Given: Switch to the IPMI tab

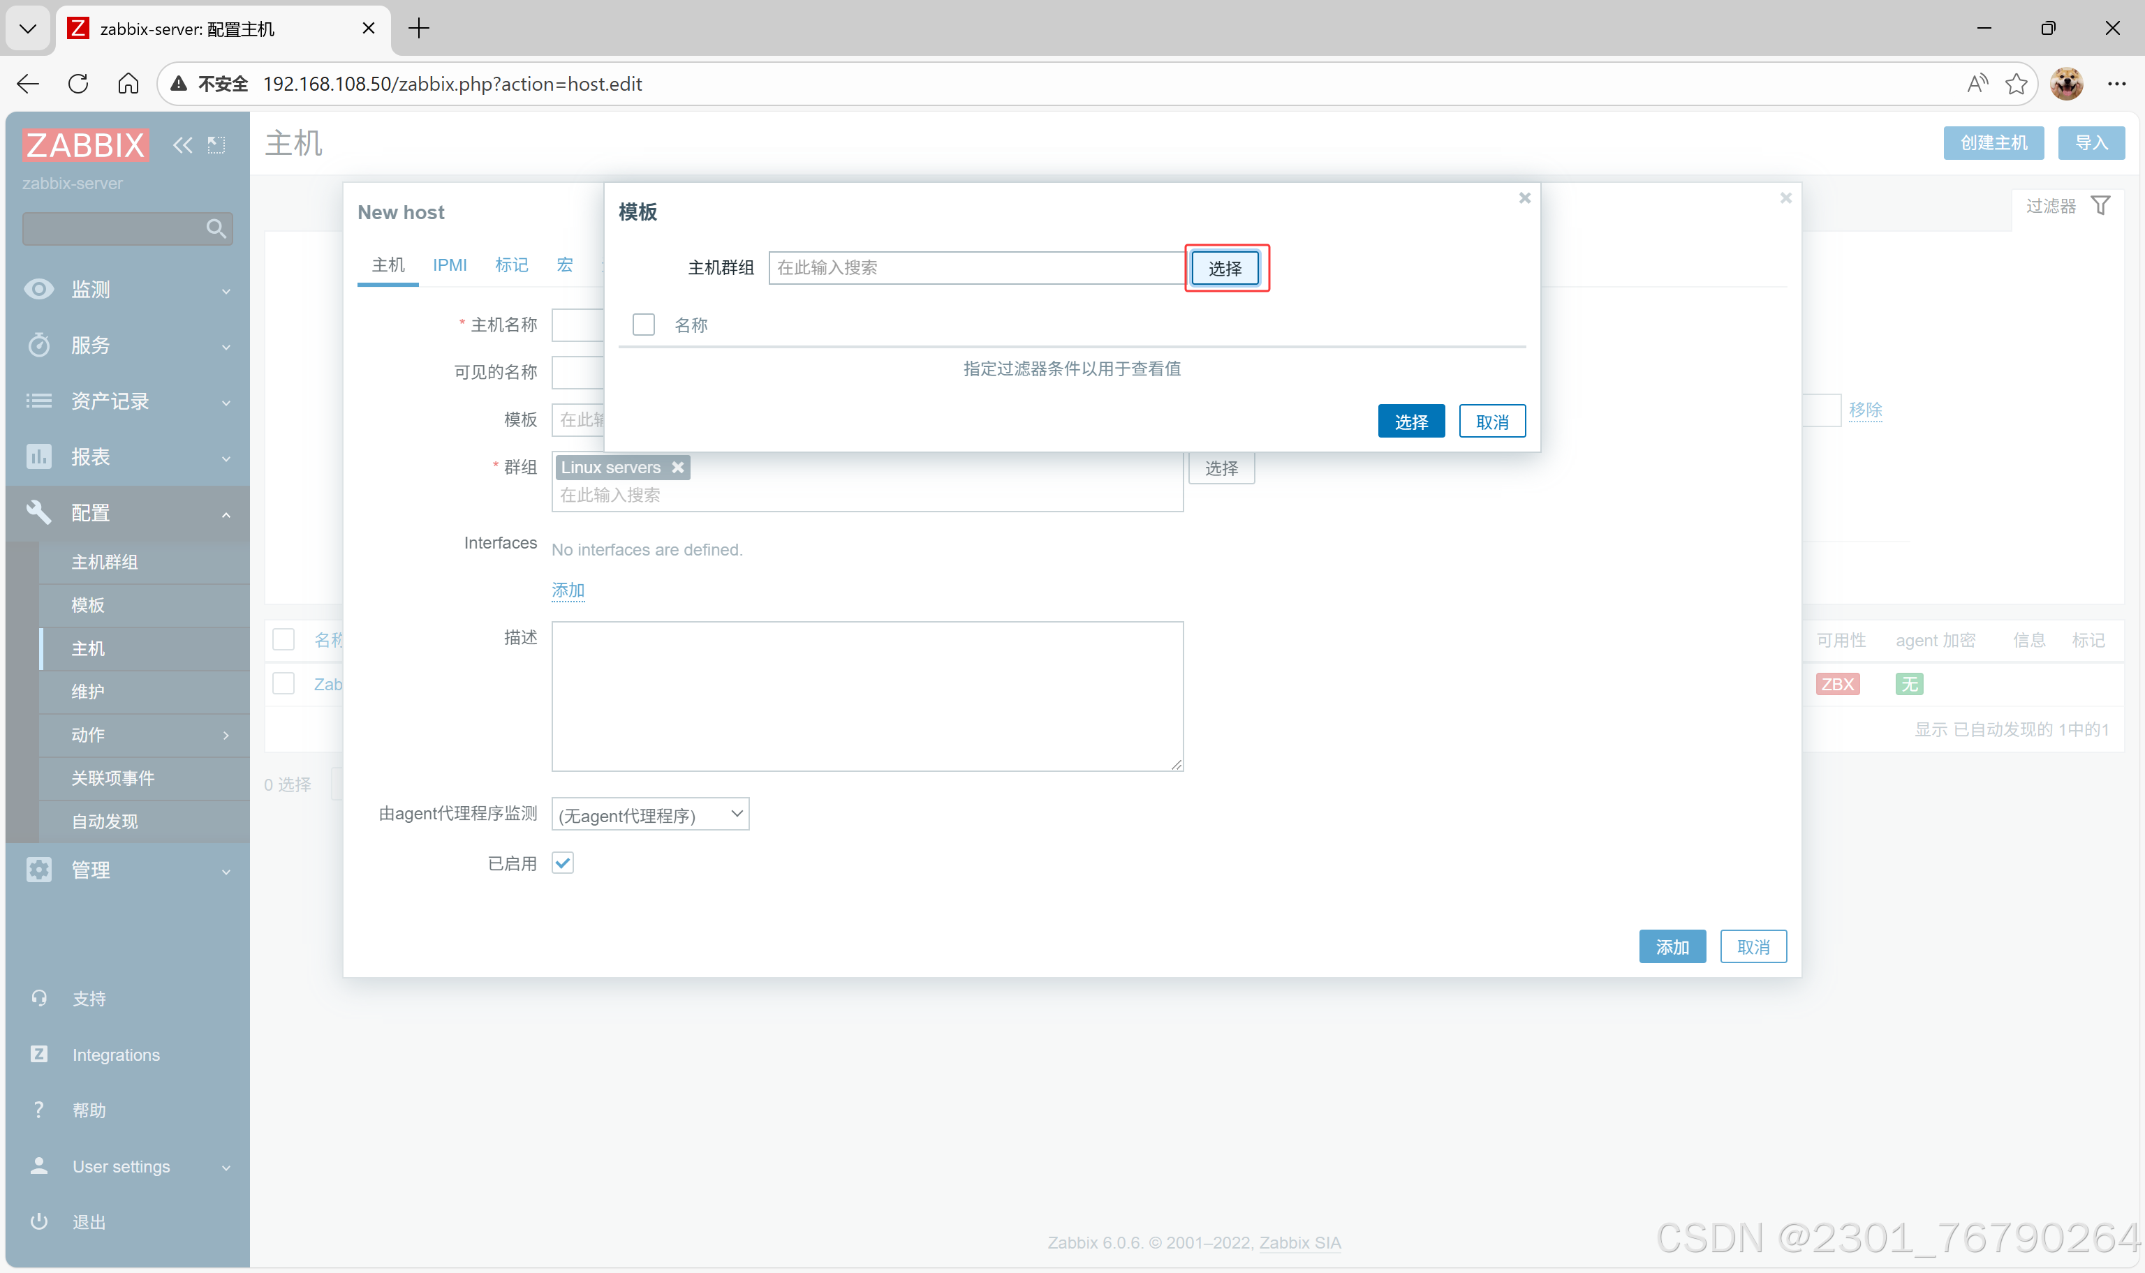Looking at the screenshot, I should tap(450, 265).
